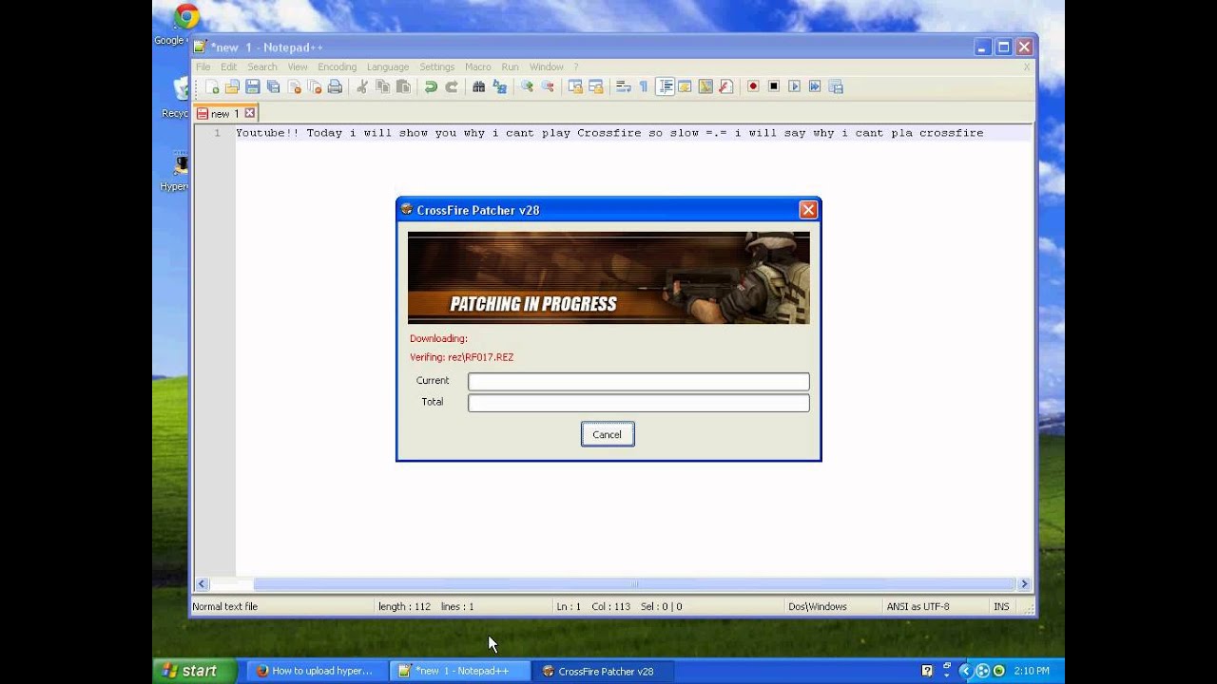Toggle synchronize horizontal scrolling icon
1217x684 pixels.
coord(596,86)
